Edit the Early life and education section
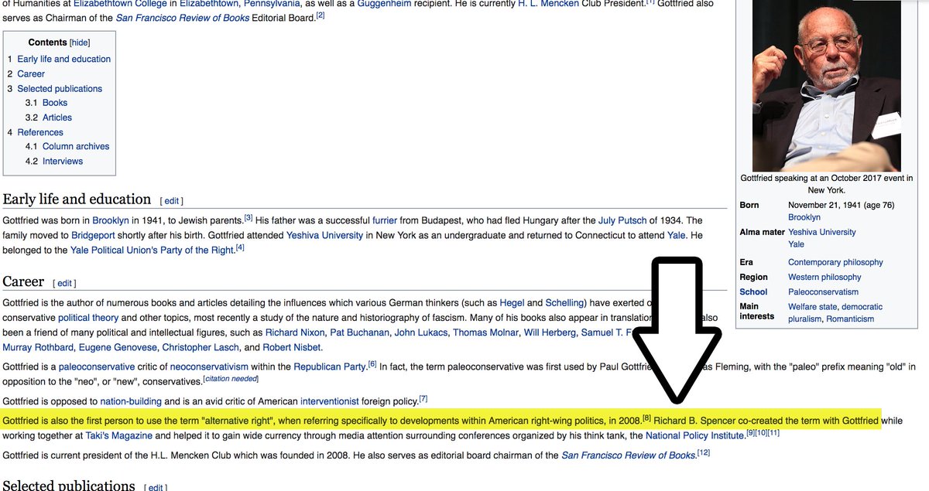The image size is (929, 491). (171, 201)
